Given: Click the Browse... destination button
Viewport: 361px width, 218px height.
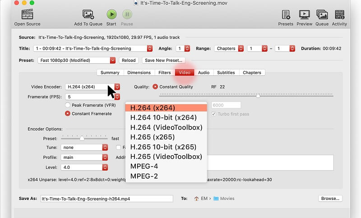Looking at the screenshot, I should coord(330,198).
